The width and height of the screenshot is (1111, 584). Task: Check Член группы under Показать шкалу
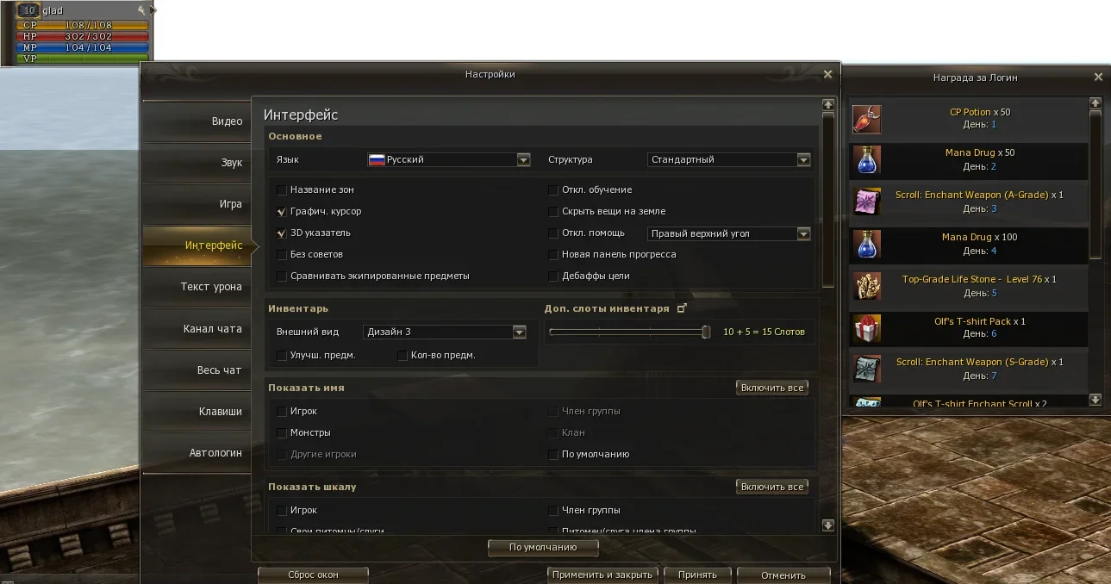pyautogui.click(x=553, y=510)
